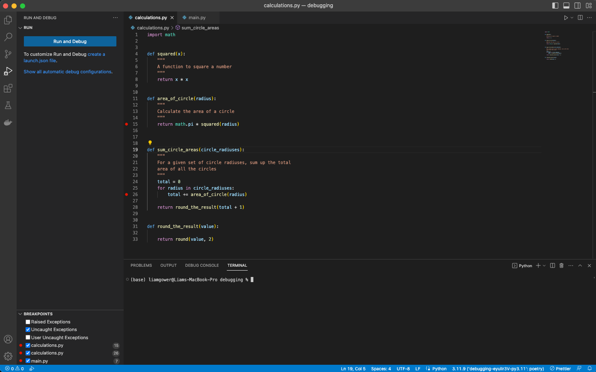The image size is (596, 372).
Task: Open the Testing beaker icon
Action: point(8,105)
